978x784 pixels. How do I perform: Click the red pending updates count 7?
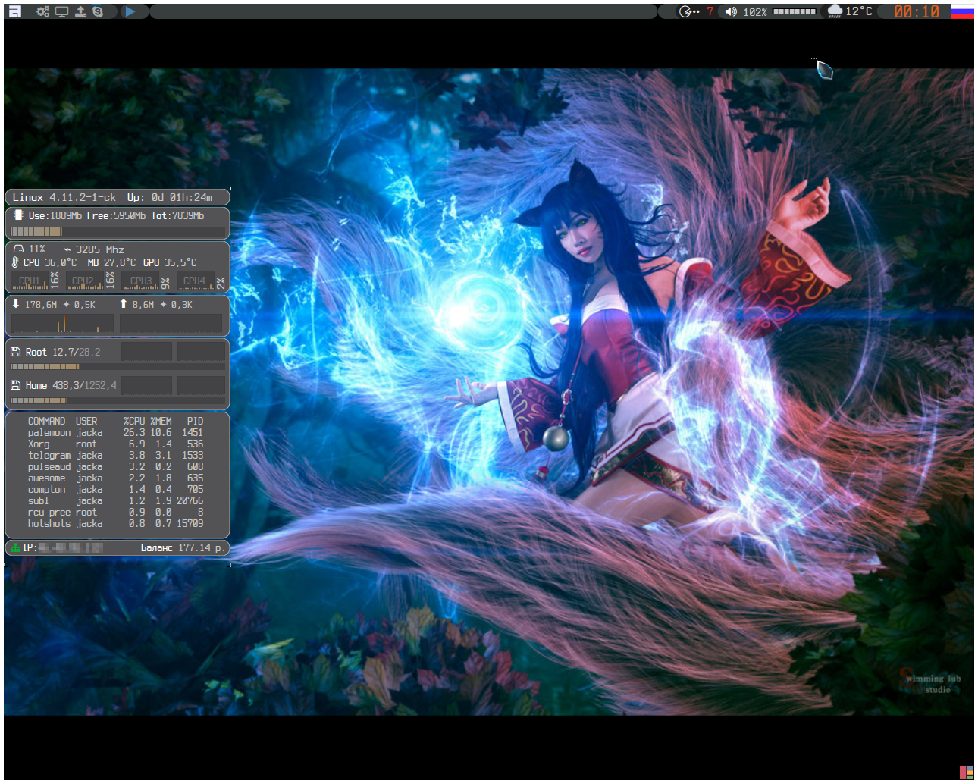pyautogui.click(x=710, y=11)
